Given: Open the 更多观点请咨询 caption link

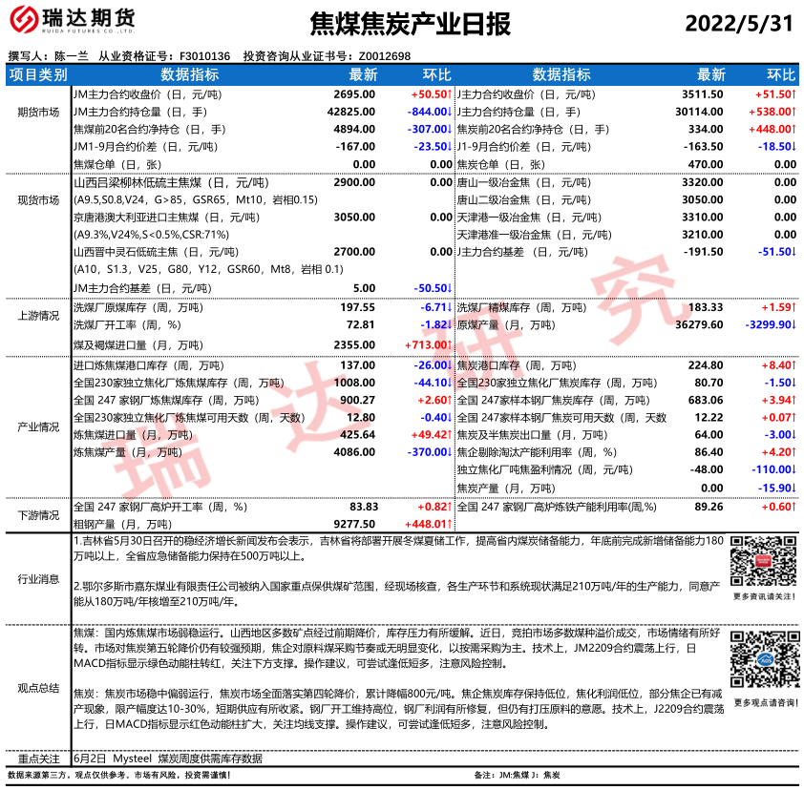Looking at the screenshot, I should (x=763, y=702).
